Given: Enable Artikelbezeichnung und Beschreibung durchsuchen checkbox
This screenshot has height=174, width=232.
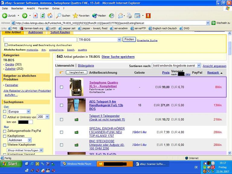Looking at the screenshot, I should [x=6, y=45].
